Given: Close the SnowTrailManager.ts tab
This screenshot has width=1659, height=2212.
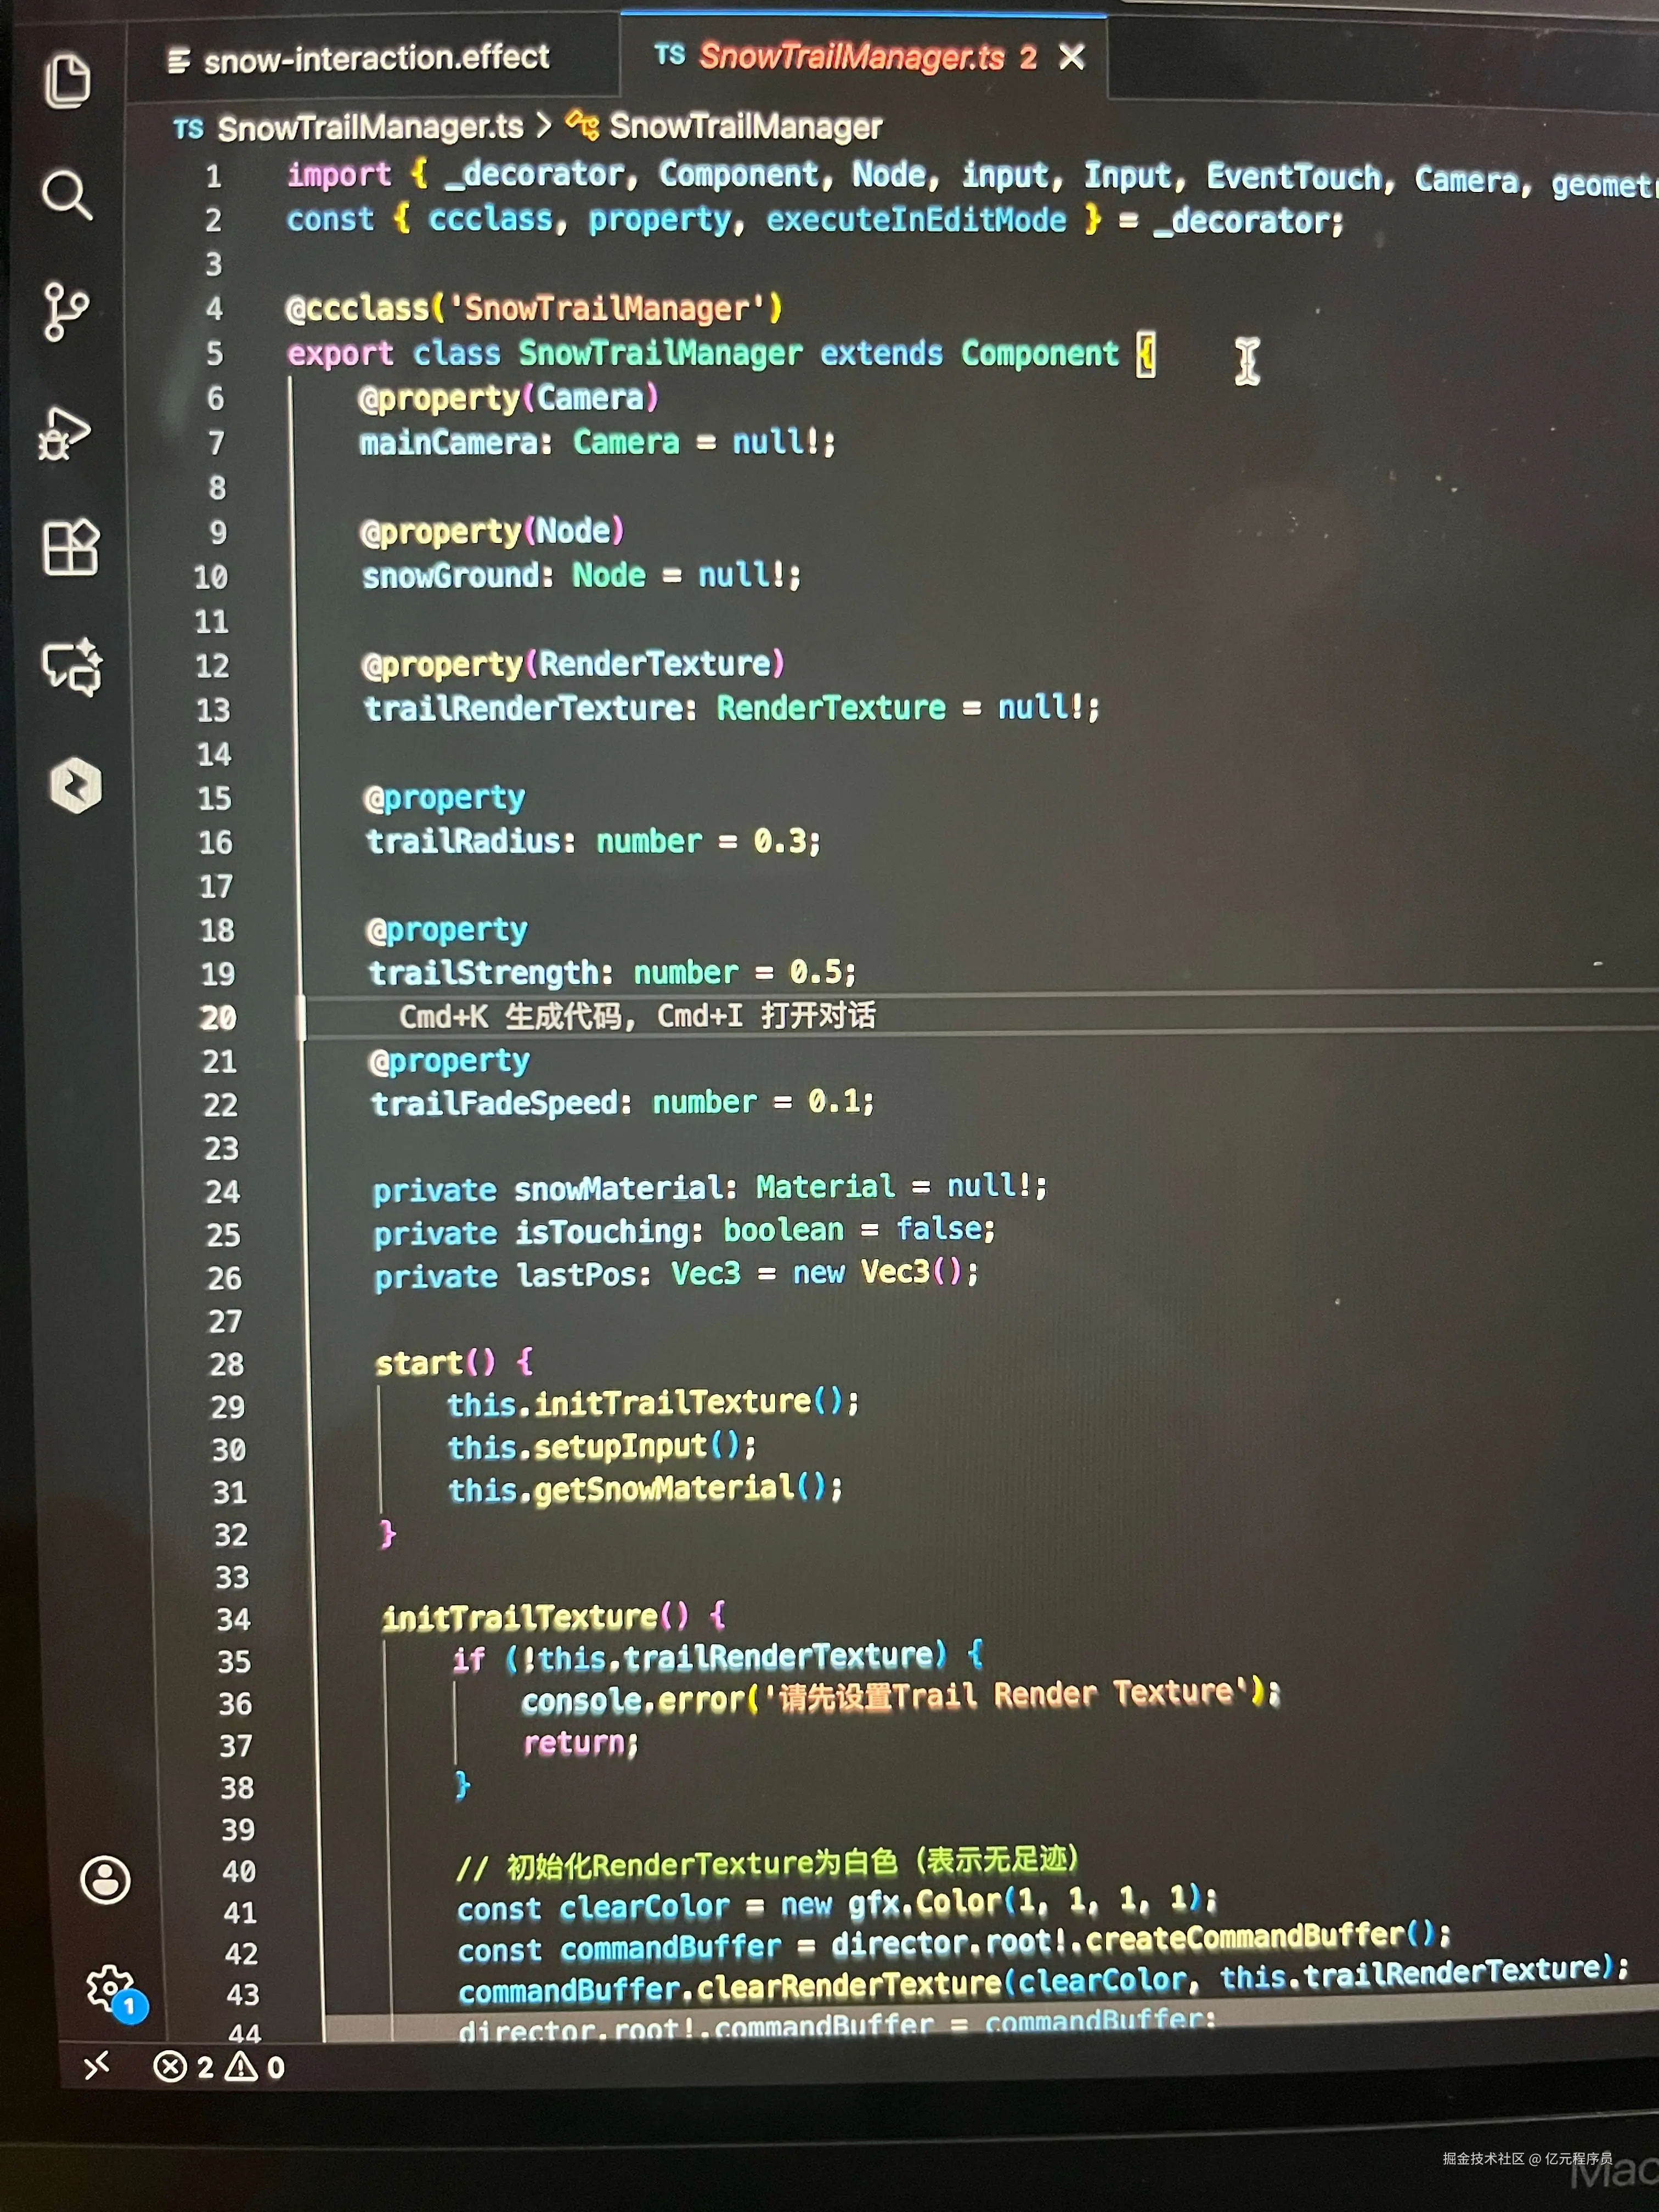Looking at the screenshot, I should click(x=1072, y=57).
